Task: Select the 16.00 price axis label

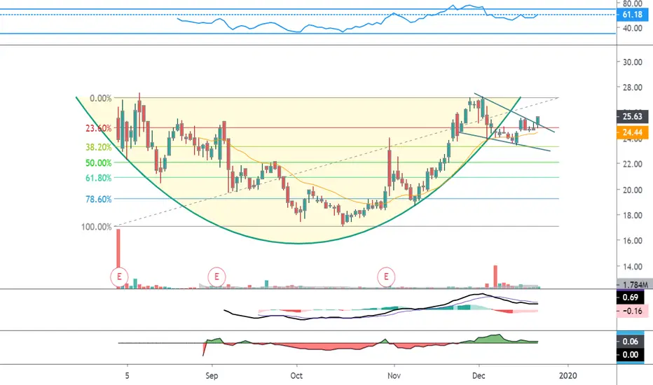Action: (632, 241)
